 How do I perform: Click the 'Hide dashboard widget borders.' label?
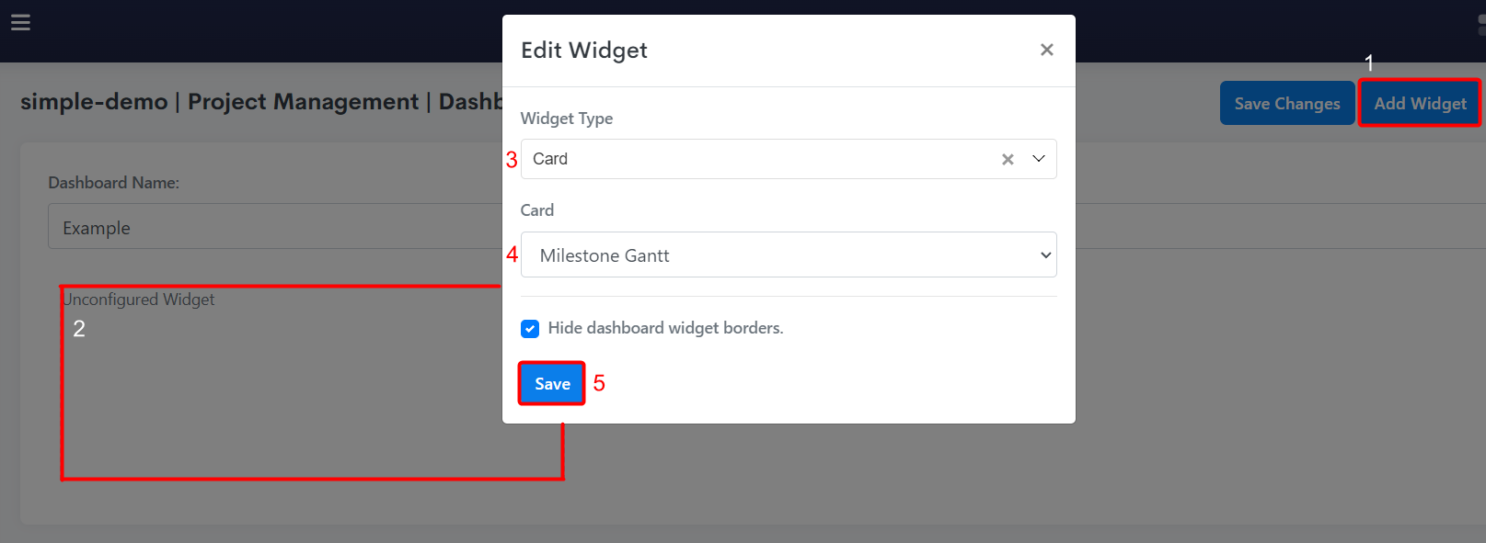[665, 328]
